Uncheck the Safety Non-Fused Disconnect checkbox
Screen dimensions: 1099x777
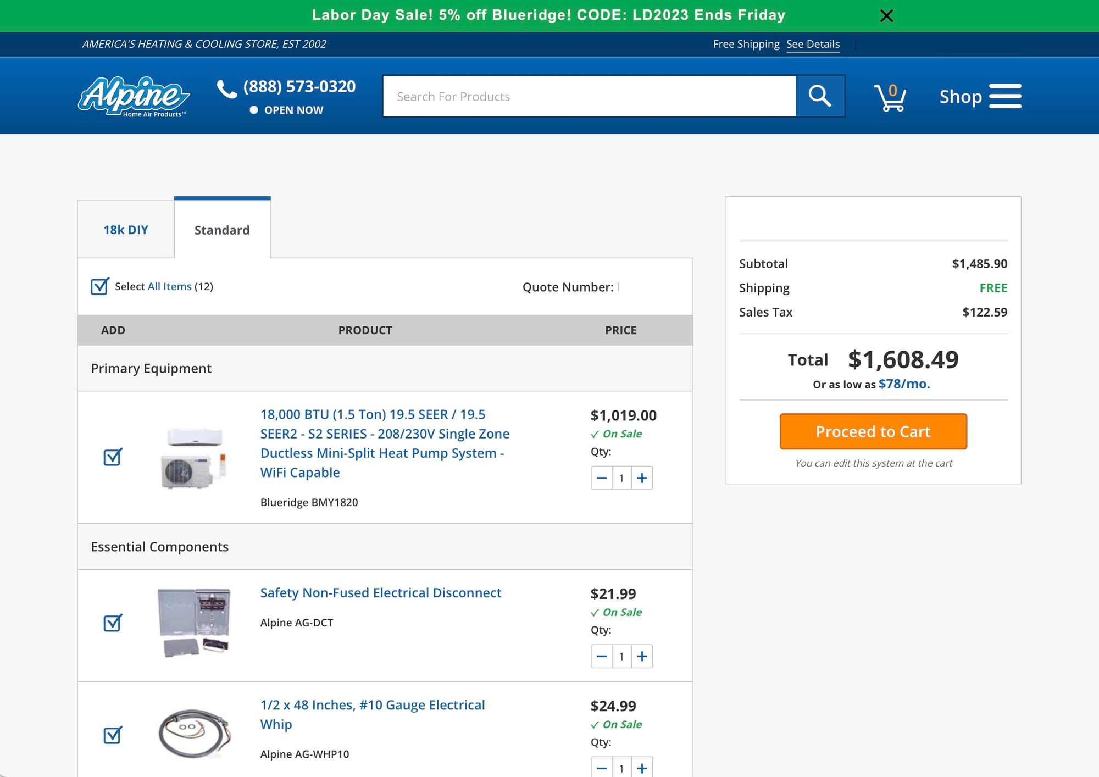(113, 623)
